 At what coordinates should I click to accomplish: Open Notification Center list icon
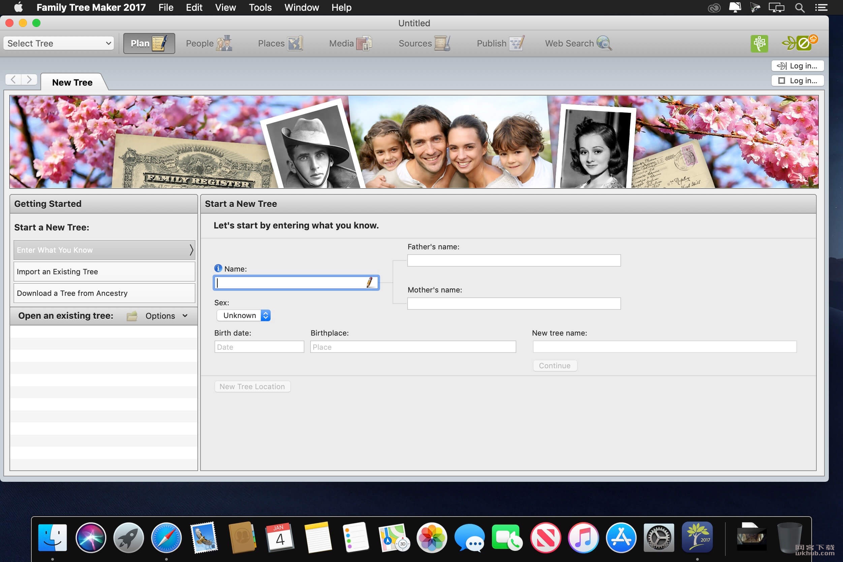pyautogui.click(x=821, y=7)
